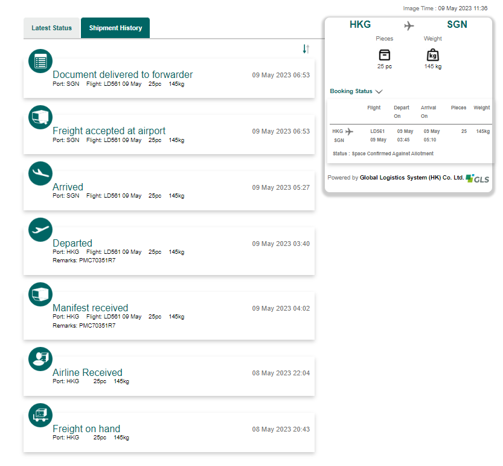This screenshot has width=503, height=466.
Task: Click the Weight kg icon
Action: click(x=433, y=55)
